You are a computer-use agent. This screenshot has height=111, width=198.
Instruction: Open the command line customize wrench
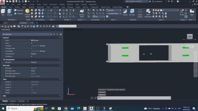tap(96, 98)
